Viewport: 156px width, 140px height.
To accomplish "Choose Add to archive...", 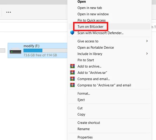I will coord(89,66).
